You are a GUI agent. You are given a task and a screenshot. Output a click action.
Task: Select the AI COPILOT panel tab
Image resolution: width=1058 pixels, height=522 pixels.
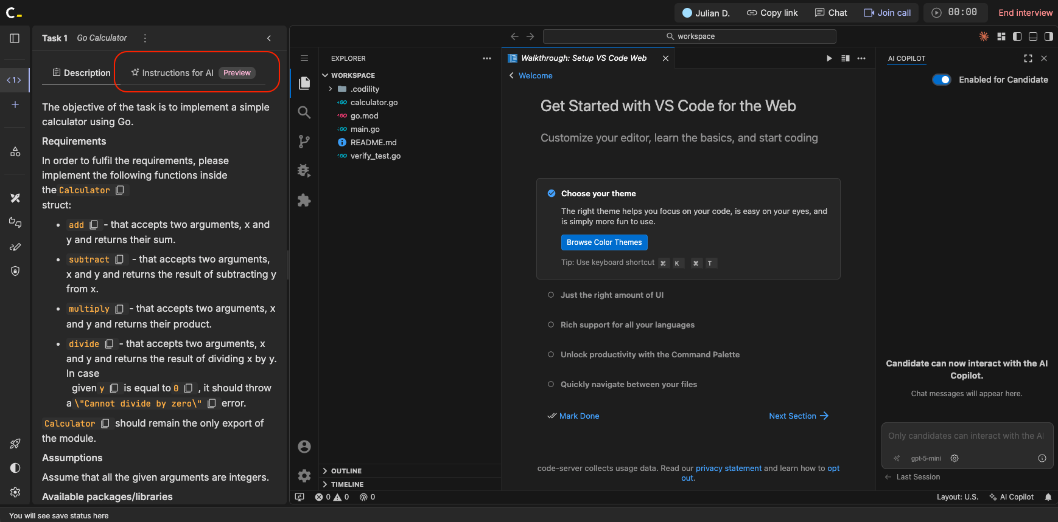[906, 58]
